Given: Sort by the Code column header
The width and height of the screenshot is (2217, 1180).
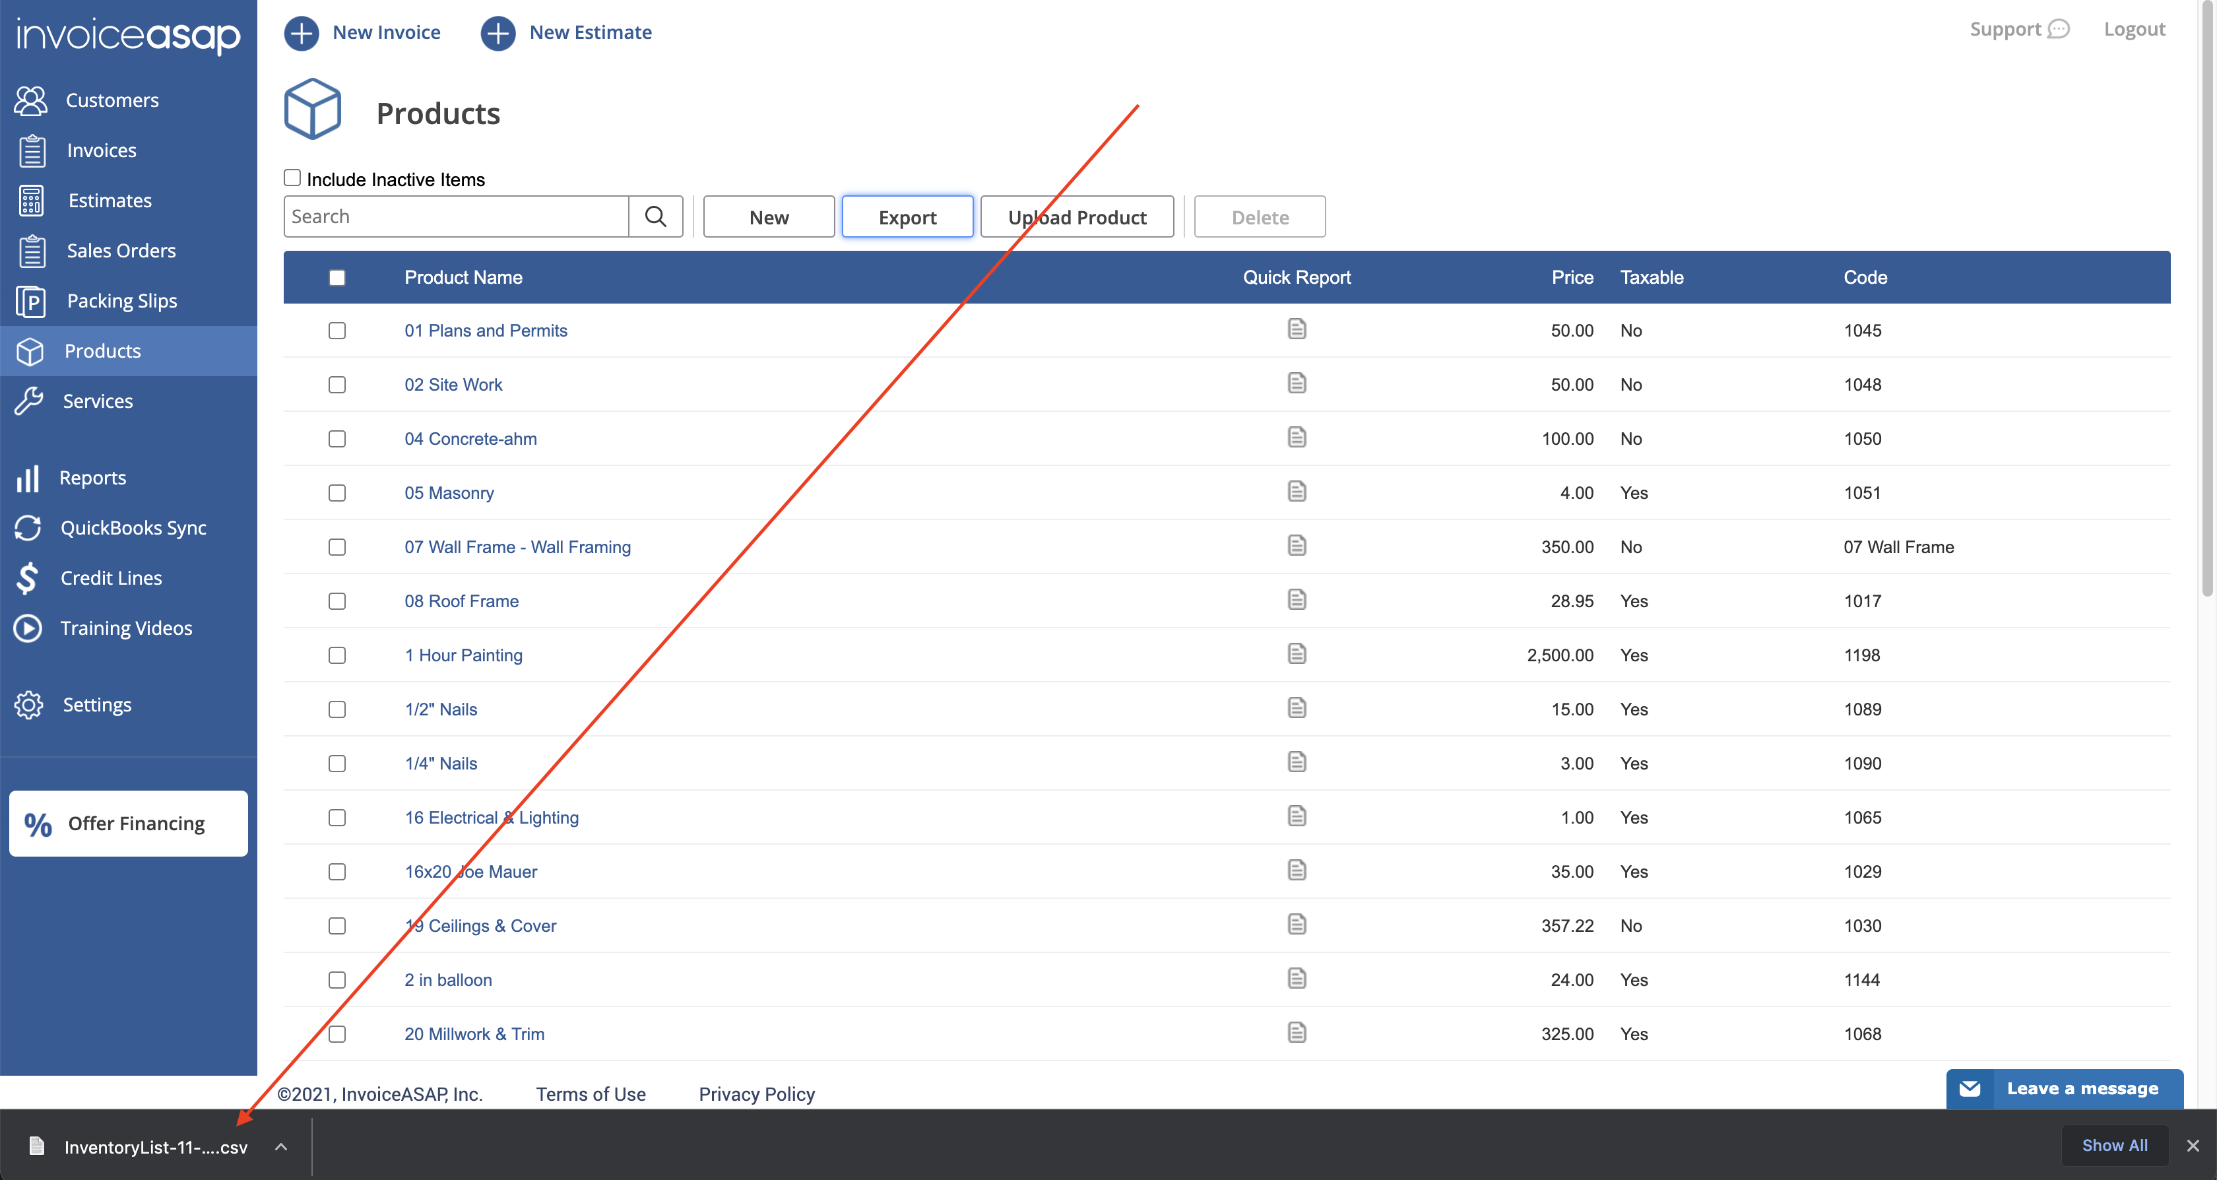Looking at the screenshot, I should (1865, 277).
